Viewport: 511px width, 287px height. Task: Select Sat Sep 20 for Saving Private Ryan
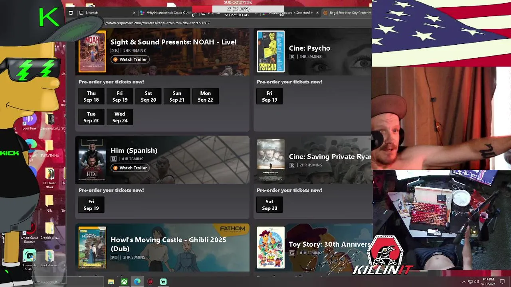(x=269, y=205)
